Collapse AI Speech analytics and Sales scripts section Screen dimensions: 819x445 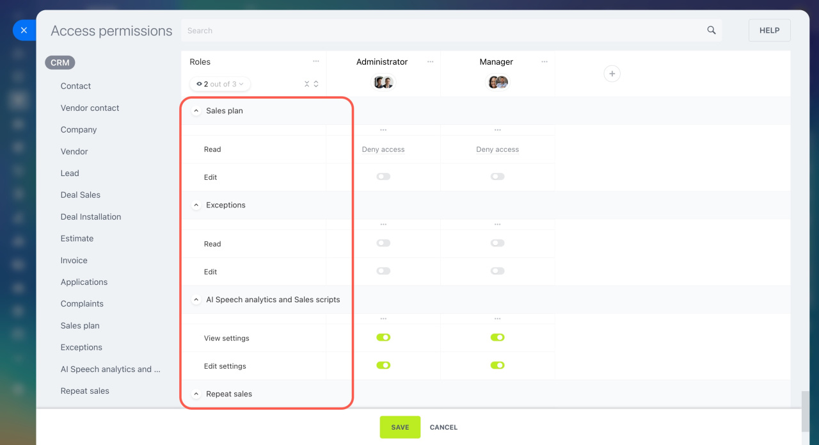(x=196, y=300)
